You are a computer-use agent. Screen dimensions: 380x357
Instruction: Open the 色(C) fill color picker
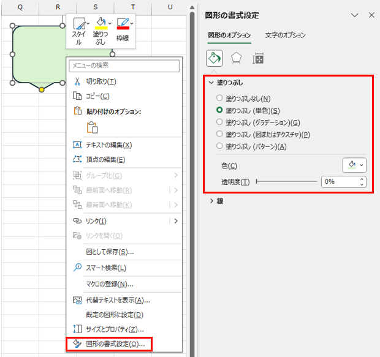tap(354, 165)
